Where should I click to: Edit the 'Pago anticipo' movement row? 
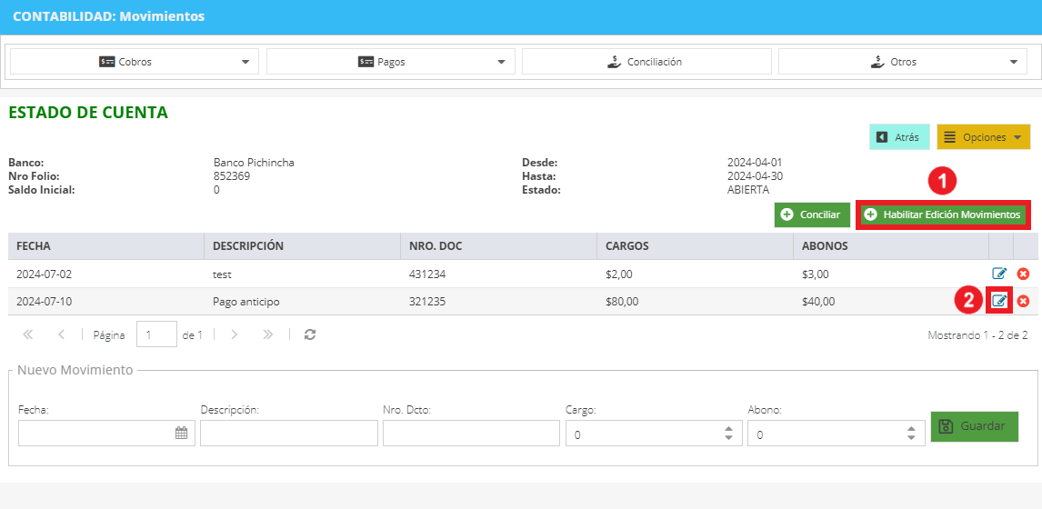[x=998, y=301]
